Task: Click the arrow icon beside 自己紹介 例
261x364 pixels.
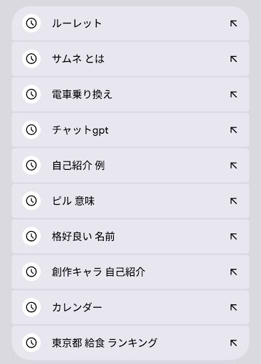Action: coord(233,166)
